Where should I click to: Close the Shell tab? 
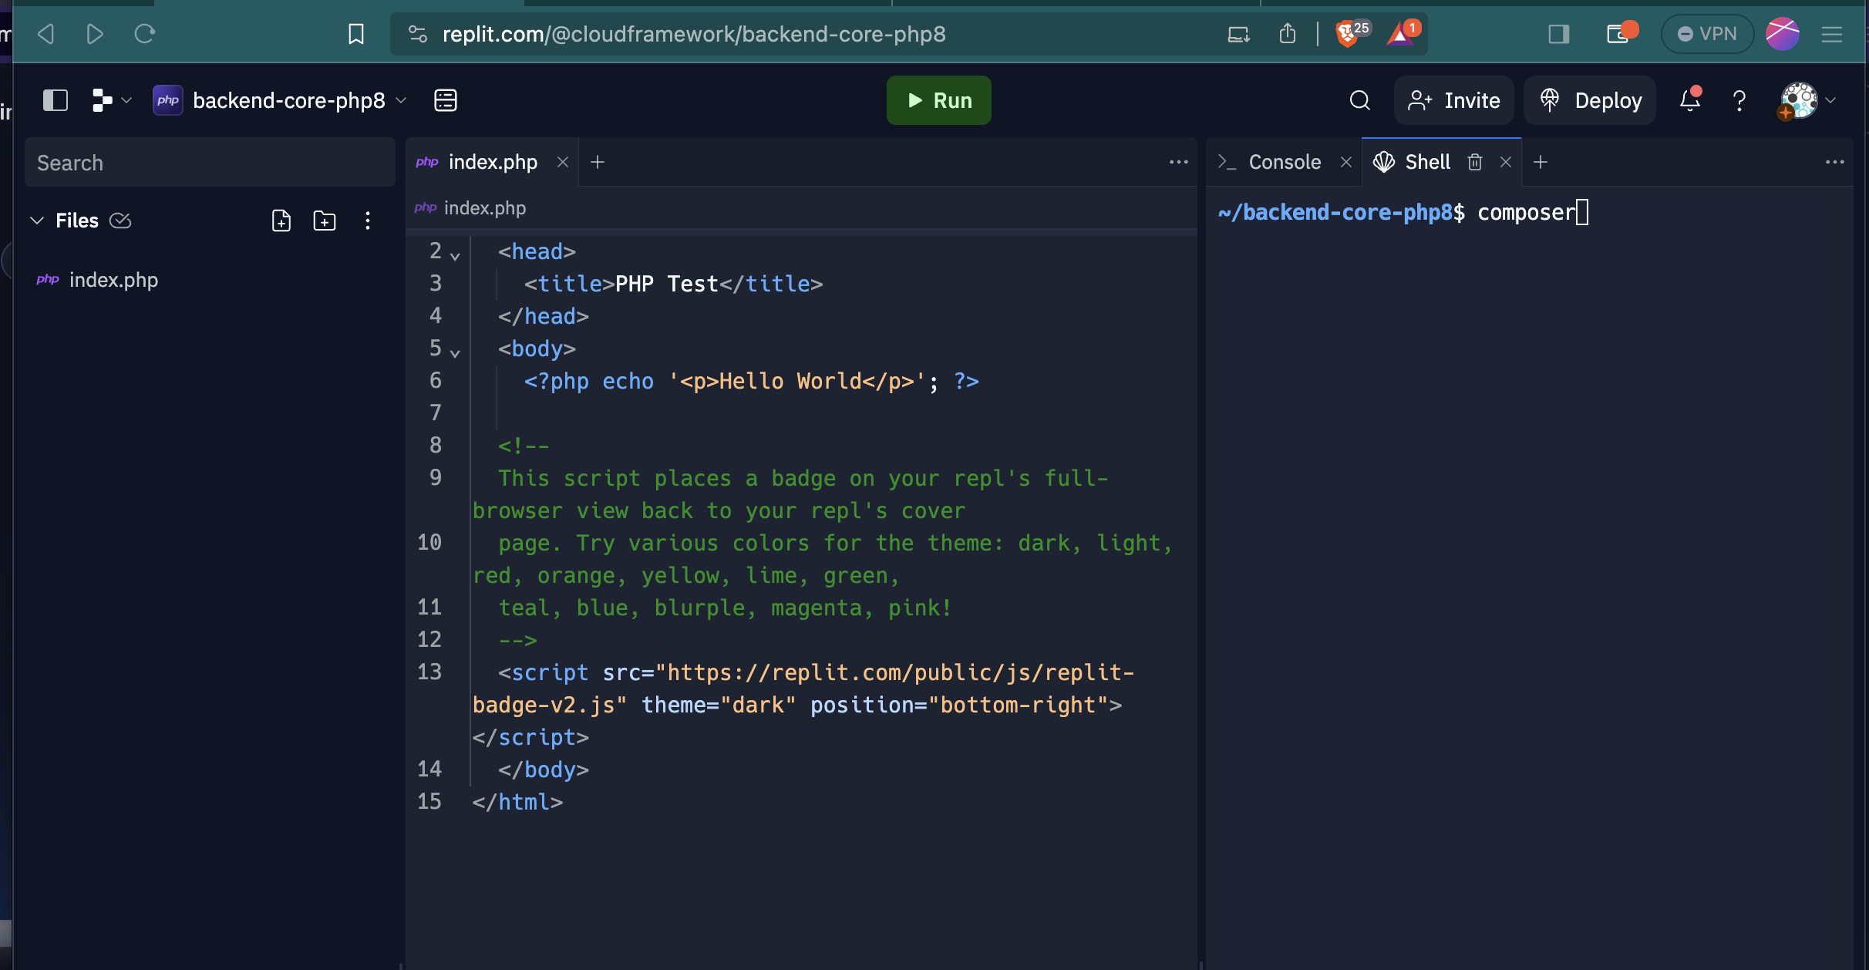pos(1506,162)
